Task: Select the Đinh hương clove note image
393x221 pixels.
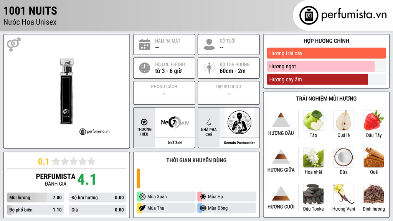Action: click(x=374, y=194)
